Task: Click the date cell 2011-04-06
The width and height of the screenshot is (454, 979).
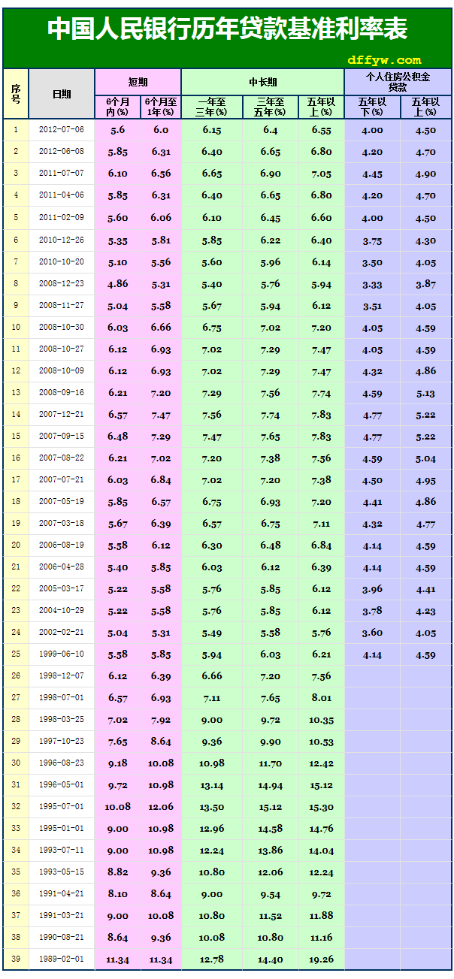Action: (62, 195)
